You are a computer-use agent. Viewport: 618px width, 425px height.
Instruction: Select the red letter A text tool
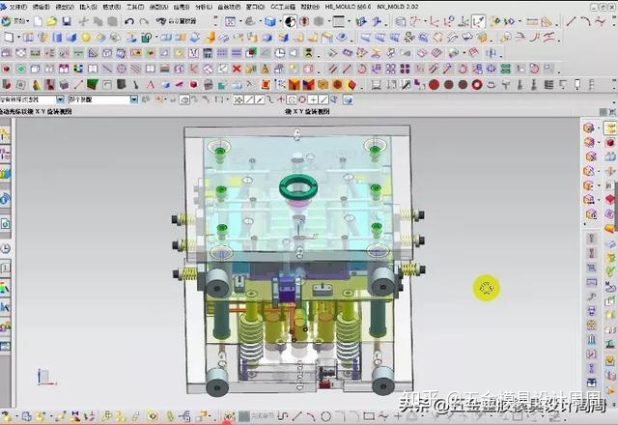[151, 84]
